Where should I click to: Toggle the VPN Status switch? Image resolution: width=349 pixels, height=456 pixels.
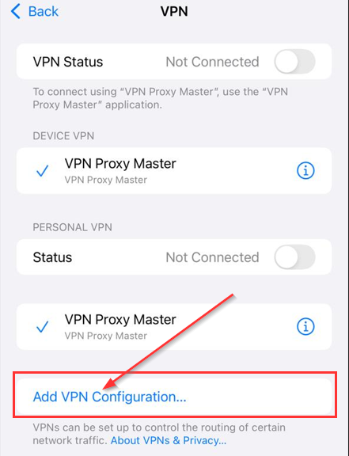pyautogui.click(x=294, y=62)
